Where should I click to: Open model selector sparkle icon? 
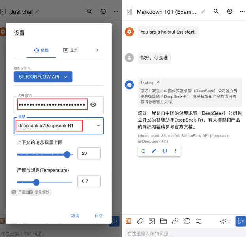pos(225,221)
